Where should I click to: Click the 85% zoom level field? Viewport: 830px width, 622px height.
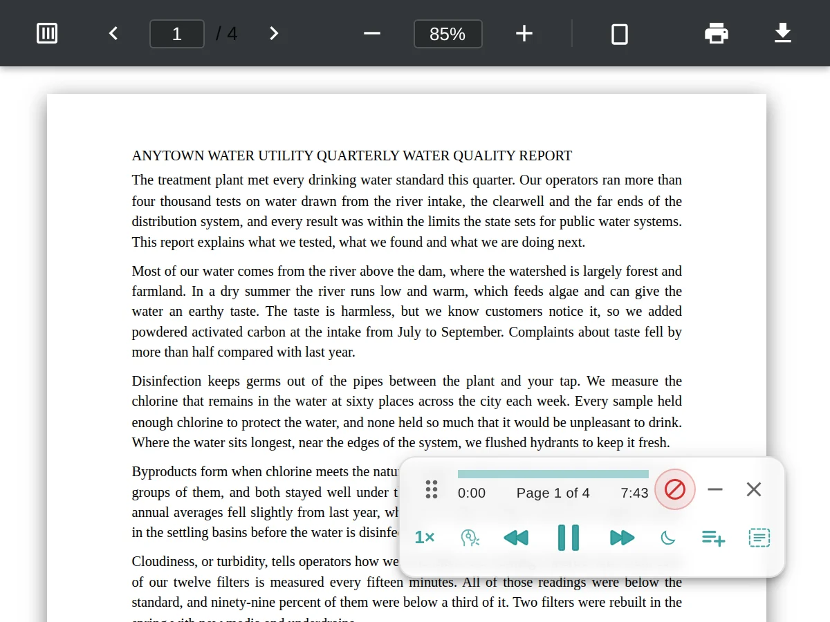click(448, 34)
